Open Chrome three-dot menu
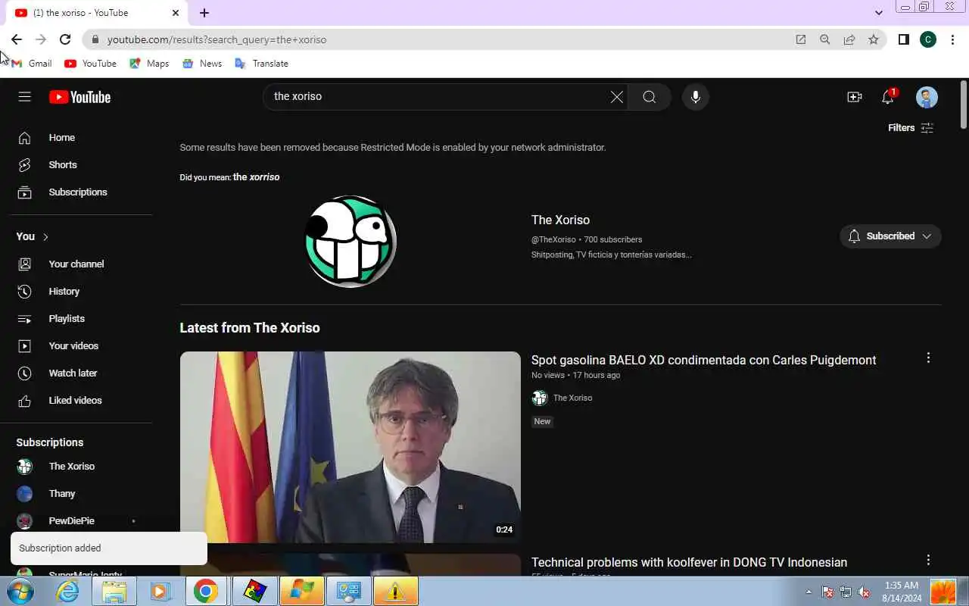 pyautogui.click(x=952, y=39)
